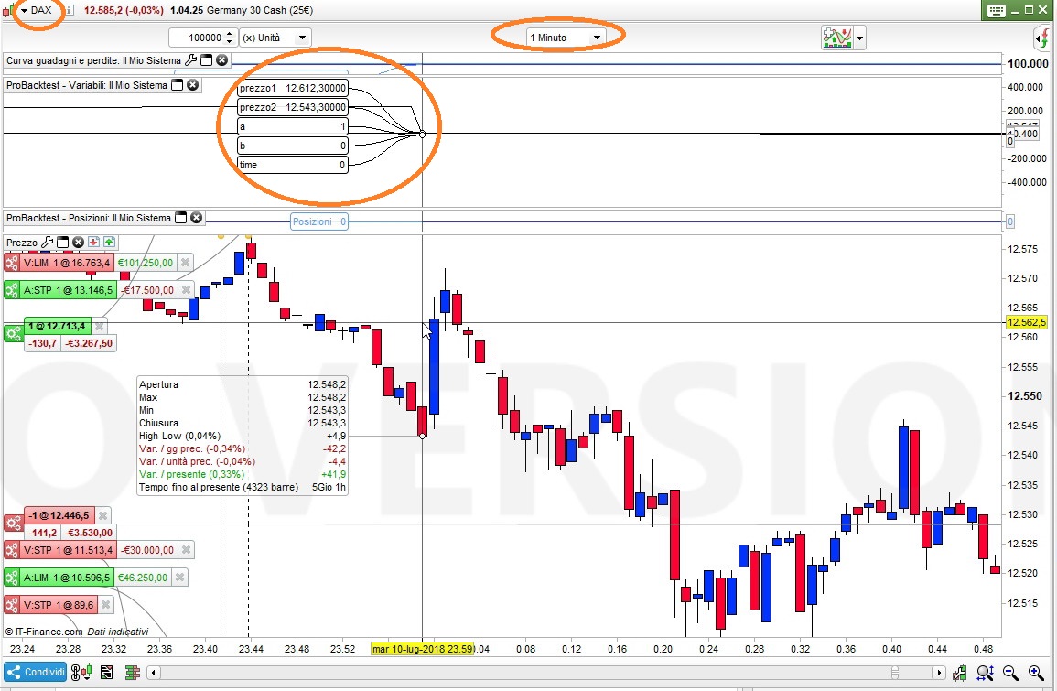Viewport: 1057px width, 691px height.
Task: Click the Chiusura 12.543,3 row in tooltip
Action: pos(242,423)
